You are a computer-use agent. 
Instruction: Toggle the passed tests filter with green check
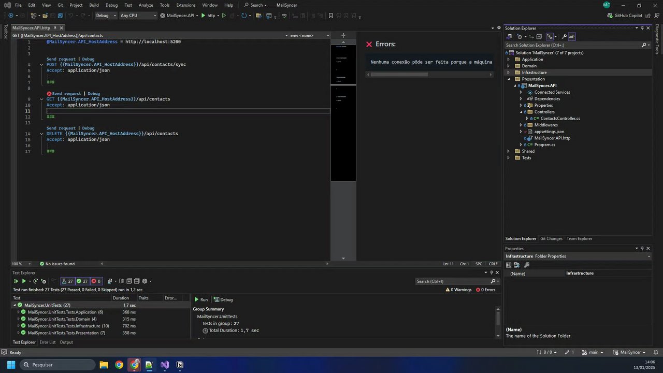tap(82, 281)
